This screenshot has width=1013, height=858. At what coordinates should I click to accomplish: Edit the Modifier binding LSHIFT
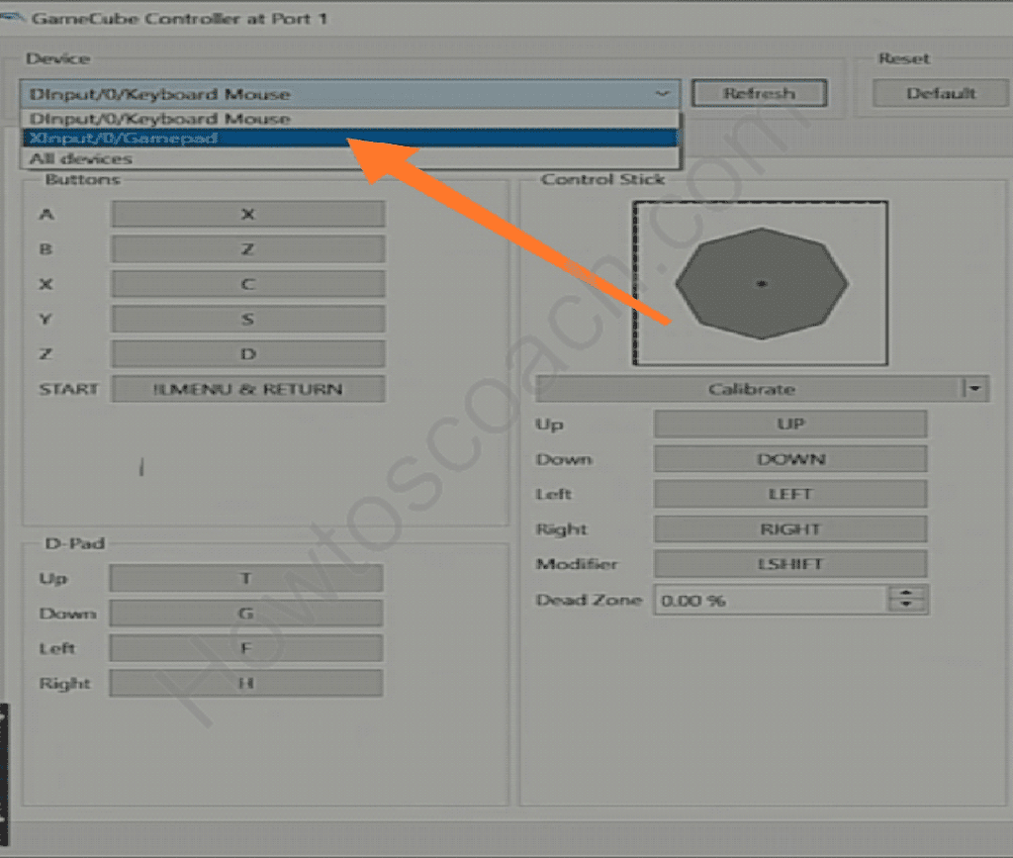point(790,564)
